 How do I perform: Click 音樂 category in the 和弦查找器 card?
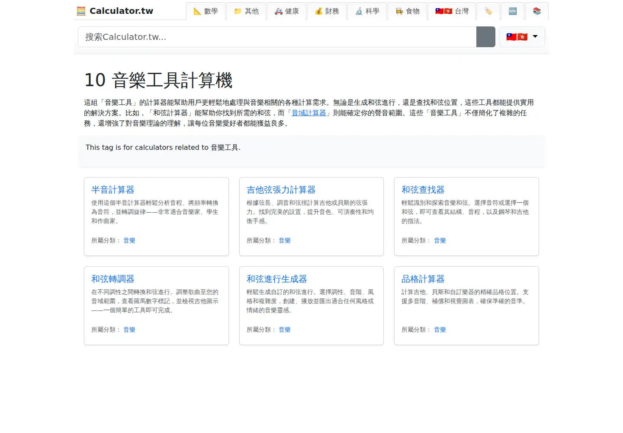click(440, 240)
